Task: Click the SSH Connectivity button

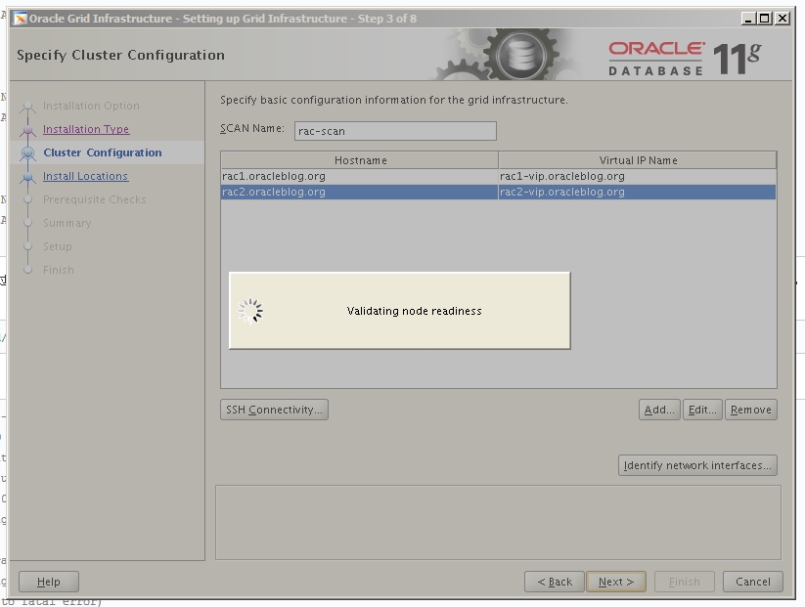Action: coord(274,410)
